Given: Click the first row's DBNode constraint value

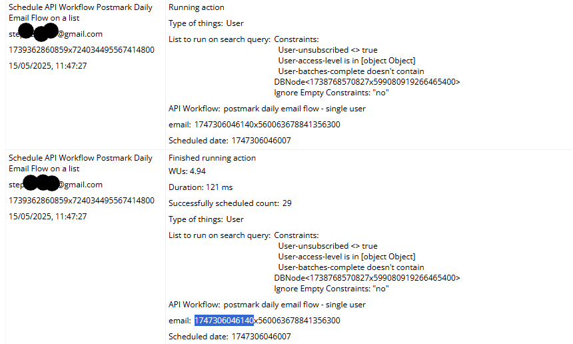Looking at the screenshot, I should point(367,82).
